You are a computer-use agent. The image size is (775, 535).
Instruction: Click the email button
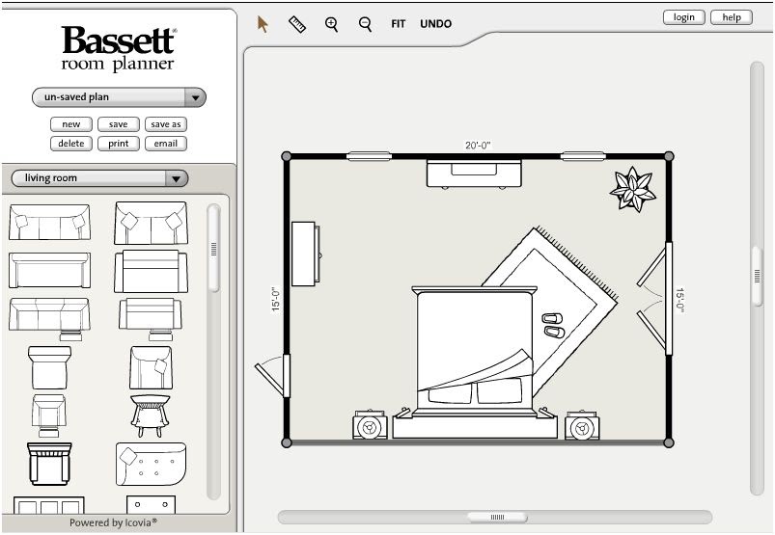[166, 144]
